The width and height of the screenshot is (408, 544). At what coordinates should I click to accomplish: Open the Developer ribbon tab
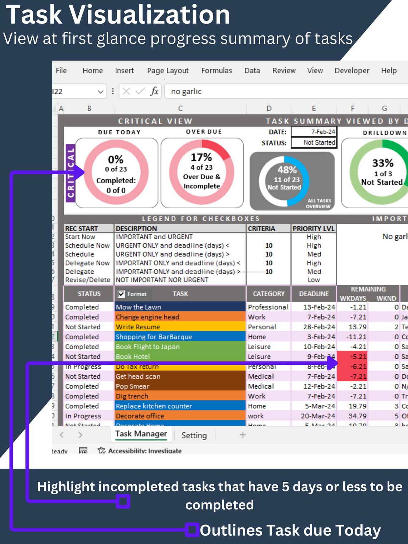coord(352,71)
